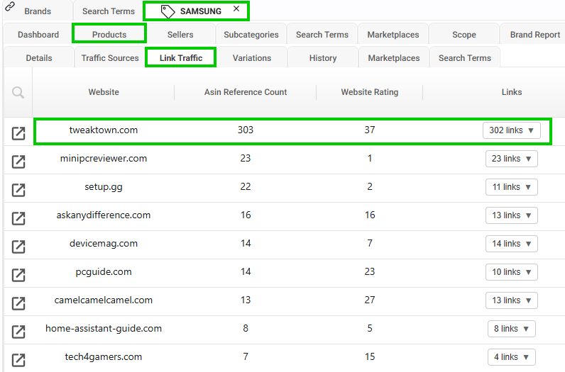
Task: Open pcguide.com external link icon
Action: click(x=18, y=275)
